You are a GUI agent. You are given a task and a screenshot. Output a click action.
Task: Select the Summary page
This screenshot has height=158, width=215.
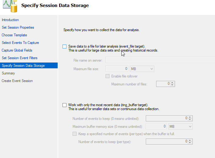pos(8,73)
